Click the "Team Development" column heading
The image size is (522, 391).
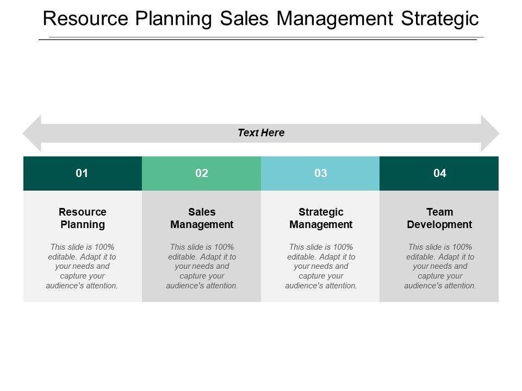[440, 218]
